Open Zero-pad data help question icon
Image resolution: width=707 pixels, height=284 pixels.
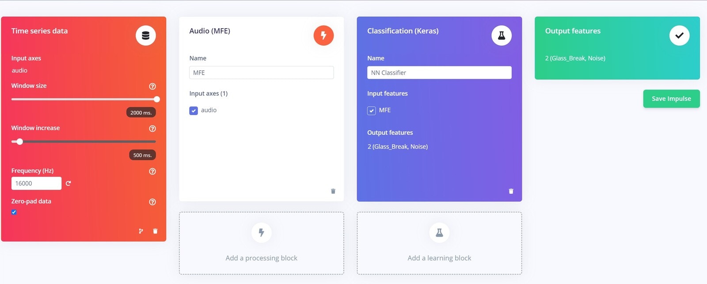(x=152, y=202)
